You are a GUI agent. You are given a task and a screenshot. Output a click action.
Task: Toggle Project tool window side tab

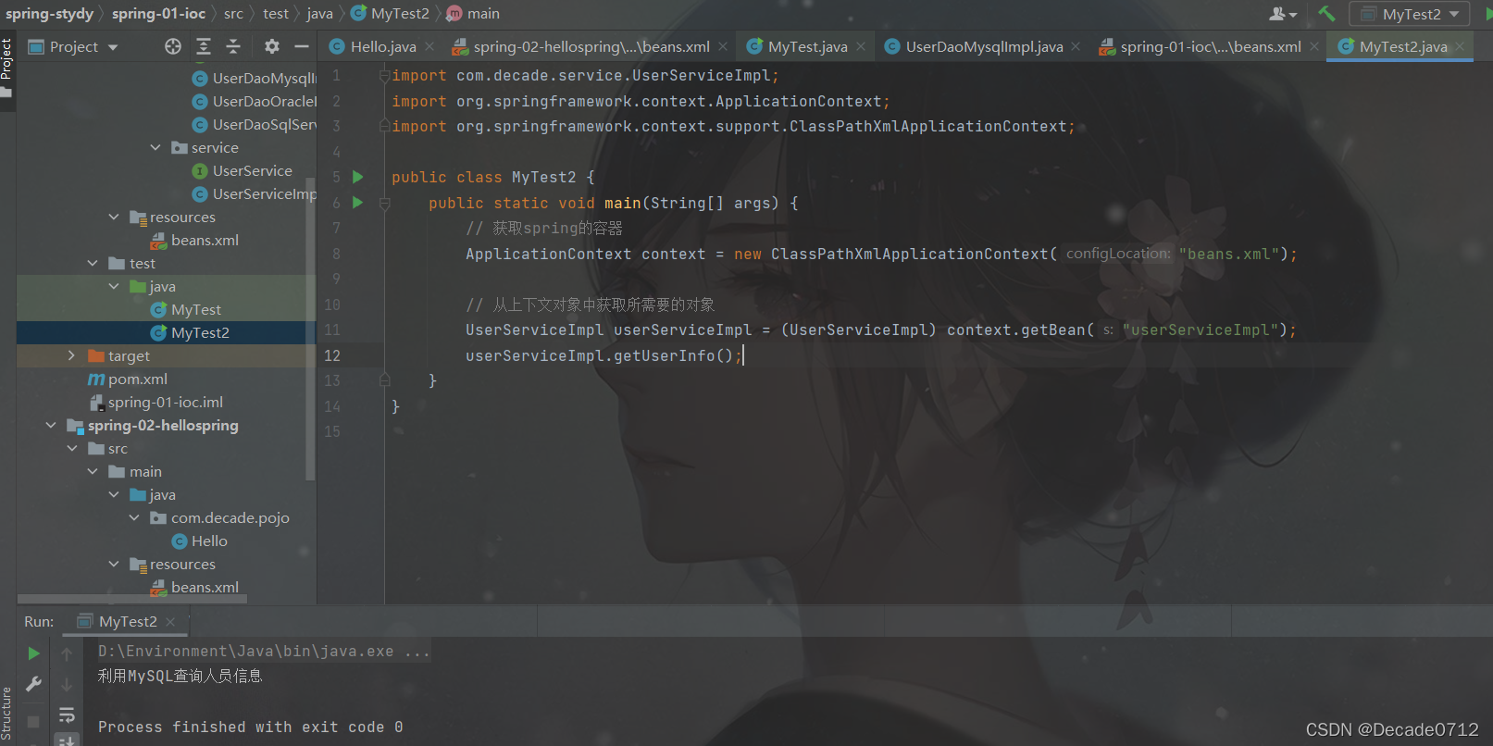pos(7,69)
